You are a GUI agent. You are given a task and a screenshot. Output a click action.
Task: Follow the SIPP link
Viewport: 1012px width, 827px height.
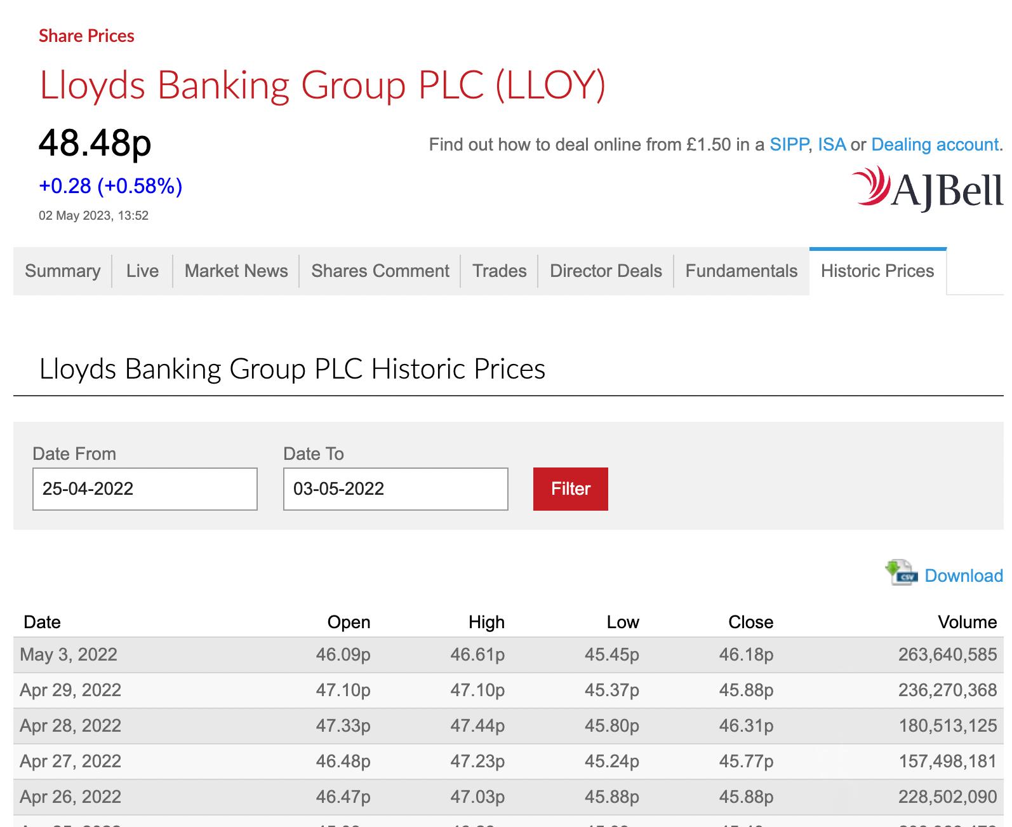coord(789,145)
